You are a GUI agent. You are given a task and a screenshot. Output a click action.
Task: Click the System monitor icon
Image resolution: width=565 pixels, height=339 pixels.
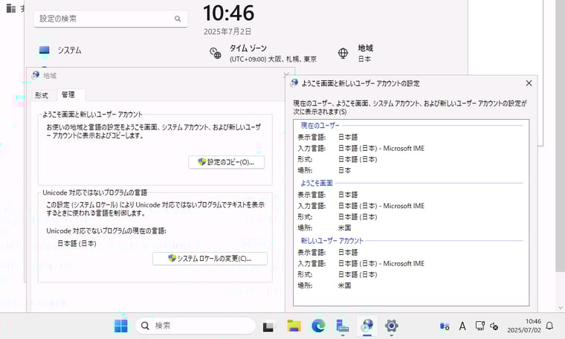(x=45, y=50)
